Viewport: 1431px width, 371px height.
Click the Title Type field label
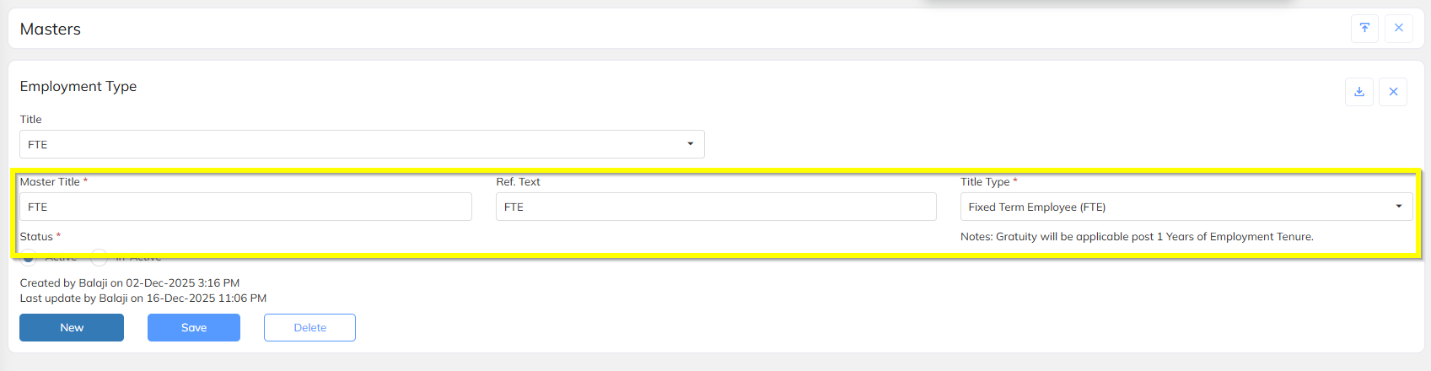tap(985, 182)
